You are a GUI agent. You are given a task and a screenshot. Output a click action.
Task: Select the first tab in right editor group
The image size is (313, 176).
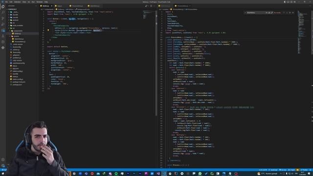(165, 6)
